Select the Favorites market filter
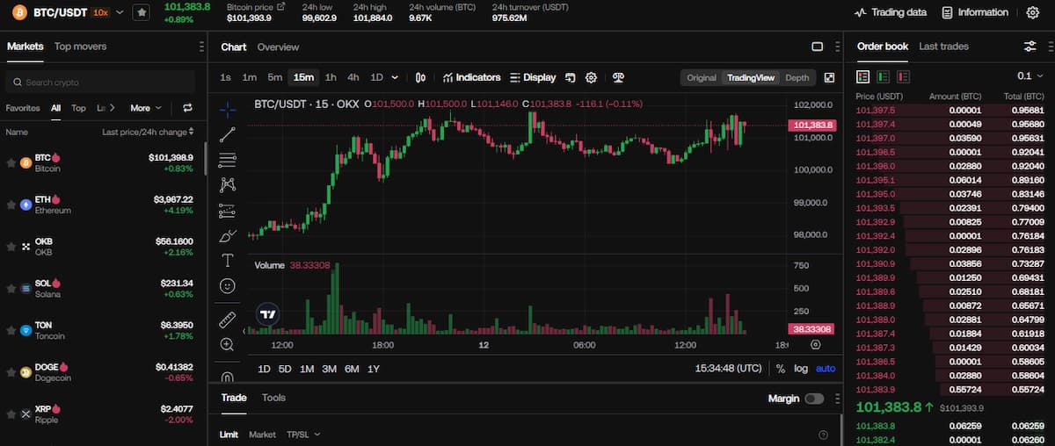Viewport: 1055px width, 446px height. click(23, 108)
